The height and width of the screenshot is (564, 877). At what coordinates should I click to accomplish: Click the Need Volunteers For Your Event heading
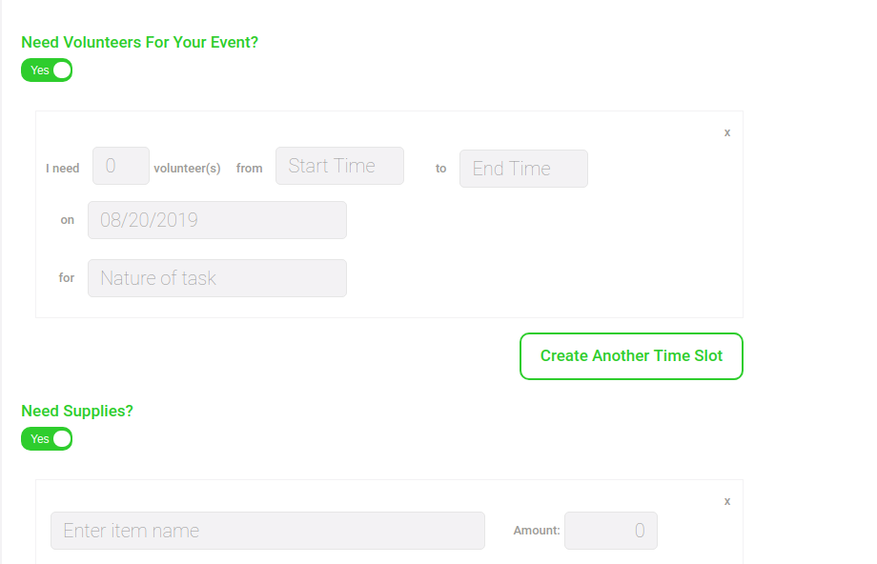coord(140,43)
